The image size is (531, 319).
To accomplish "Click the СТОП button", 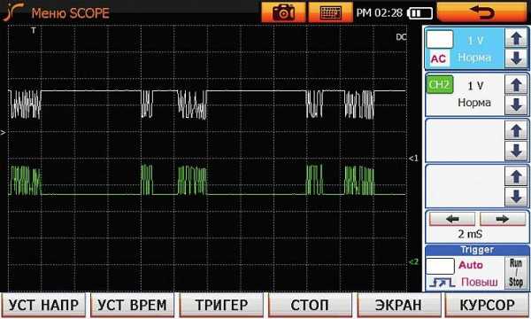I will click(x=310, y=305).
